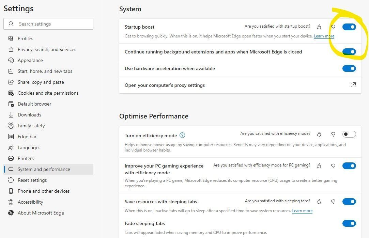Select System and performance menu item

tap(48, 169)
